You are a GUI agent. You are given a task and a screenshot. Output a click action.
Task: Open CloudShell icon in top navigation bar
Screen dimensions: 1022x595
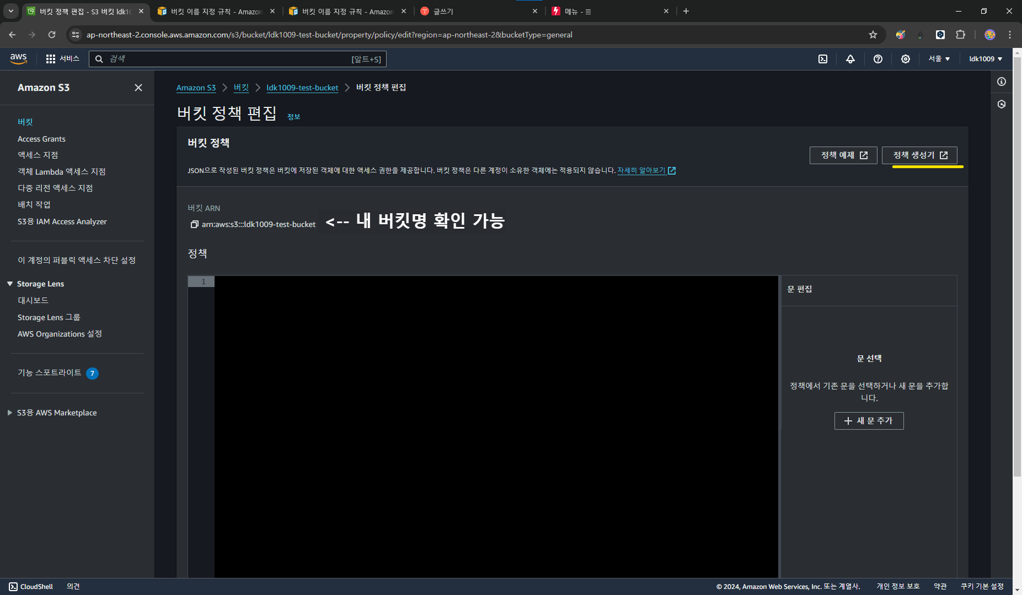[823, 59]
